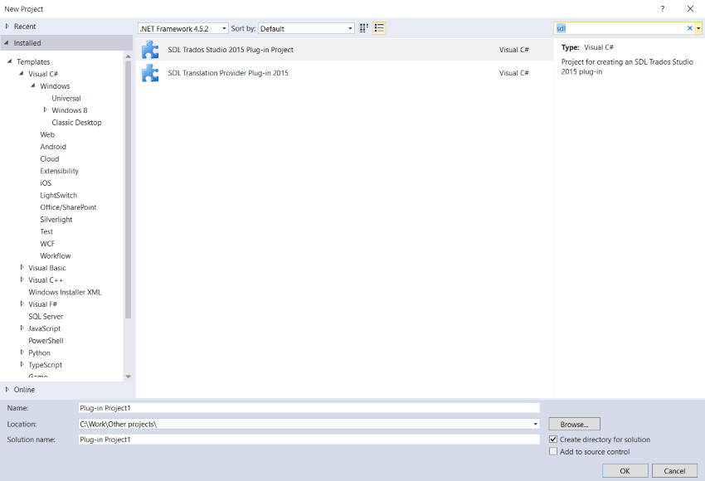Open the .NET Framework version dropdown
The height and width of the screenshot is (481, 705).
[x=224, y=27]
